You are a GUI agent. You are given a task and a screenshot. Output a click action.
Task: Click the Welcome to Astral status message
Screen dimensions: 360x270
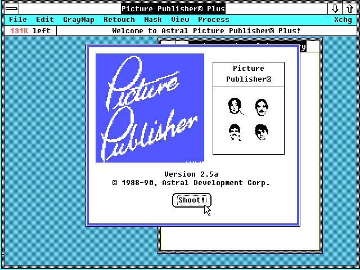pyautogui.click(x=206, y=31)
